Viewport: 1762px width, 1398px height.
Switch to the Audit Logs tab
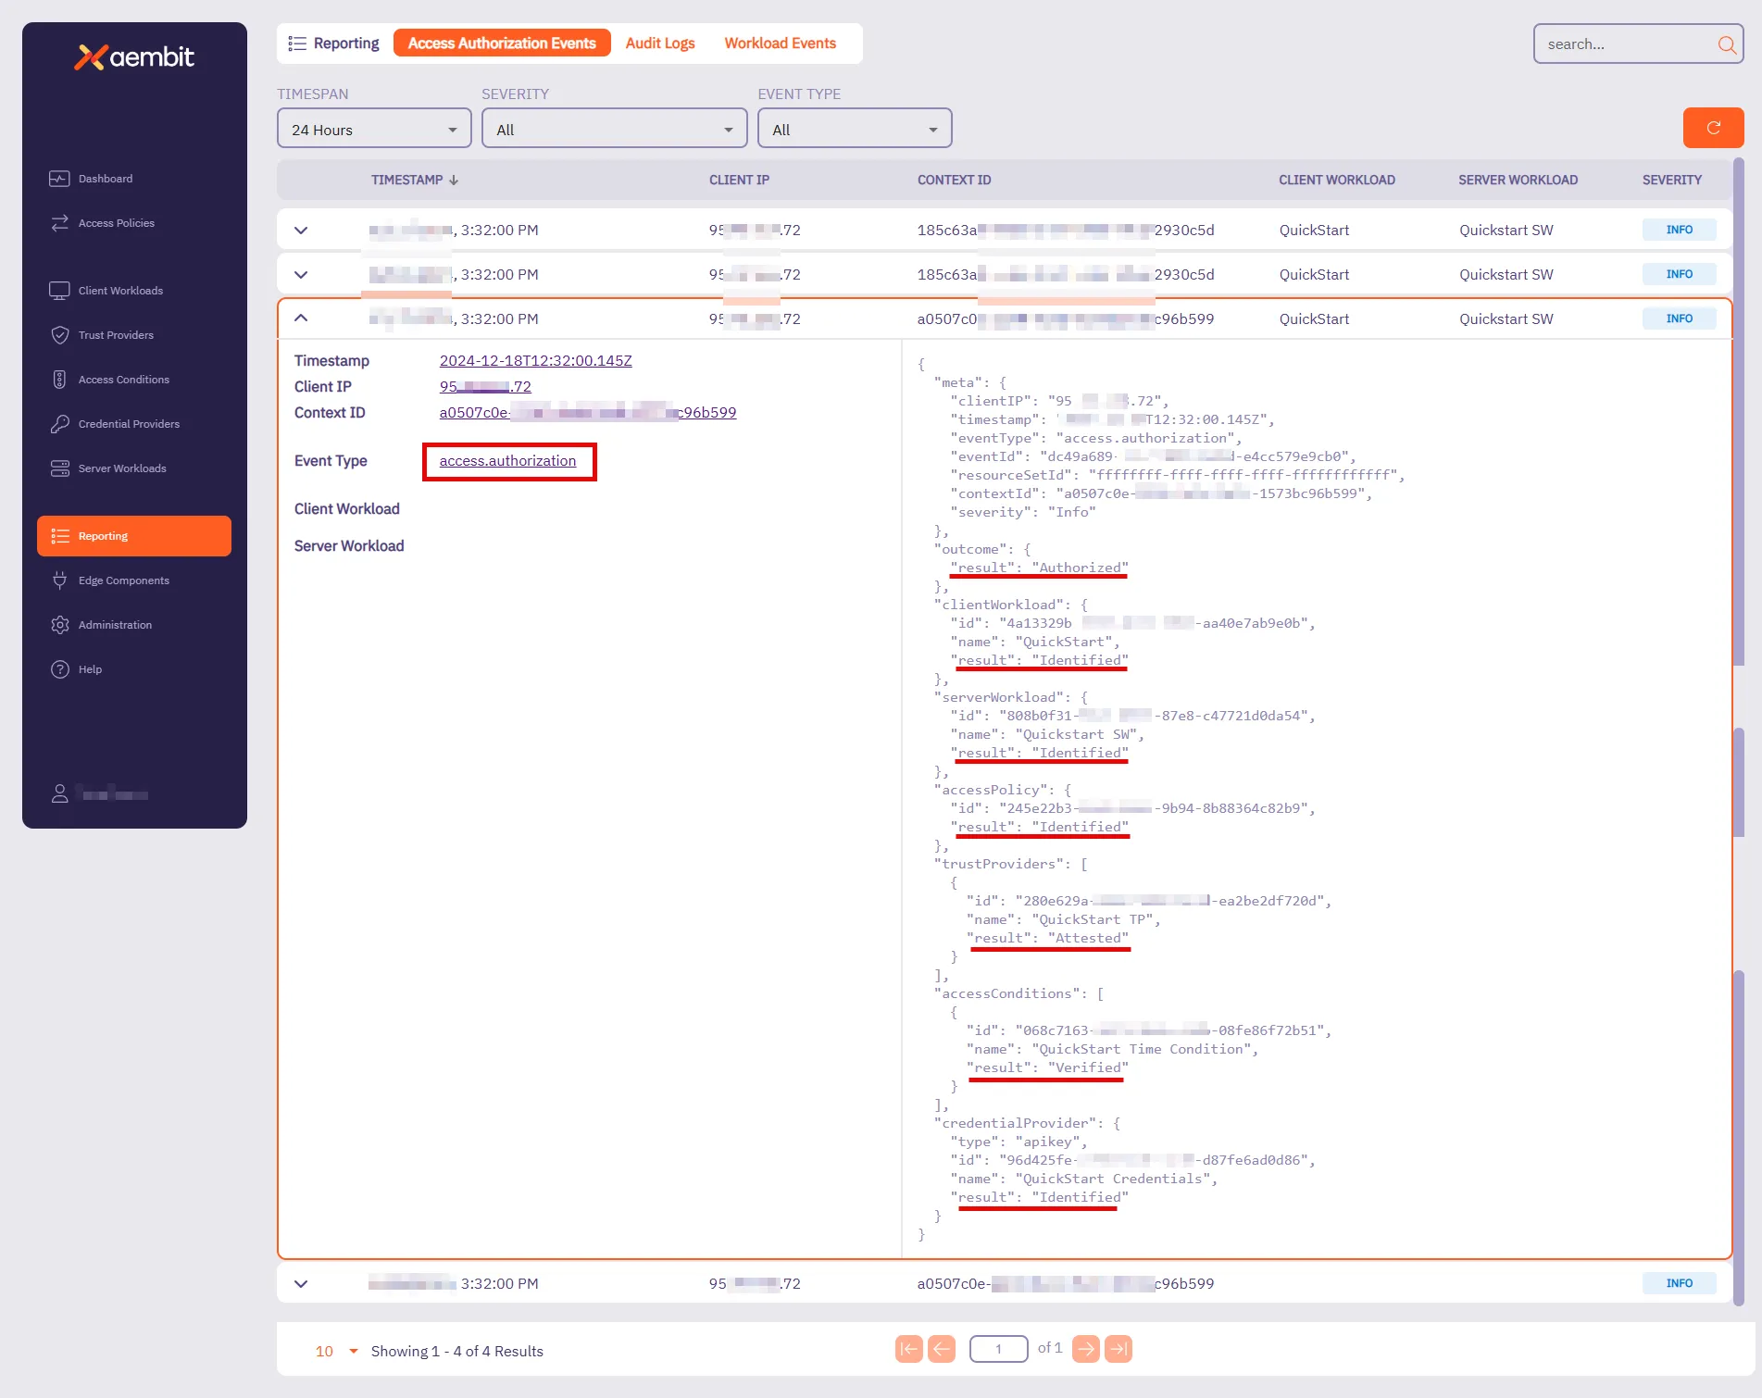point(659,44)
